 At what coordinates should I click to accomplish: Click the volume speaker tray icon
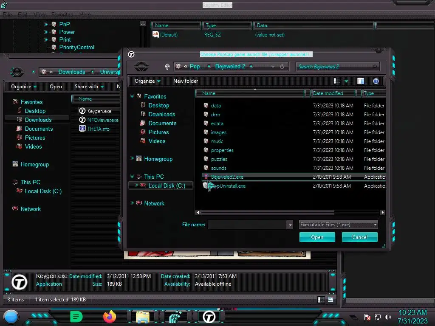coord(387,317)
